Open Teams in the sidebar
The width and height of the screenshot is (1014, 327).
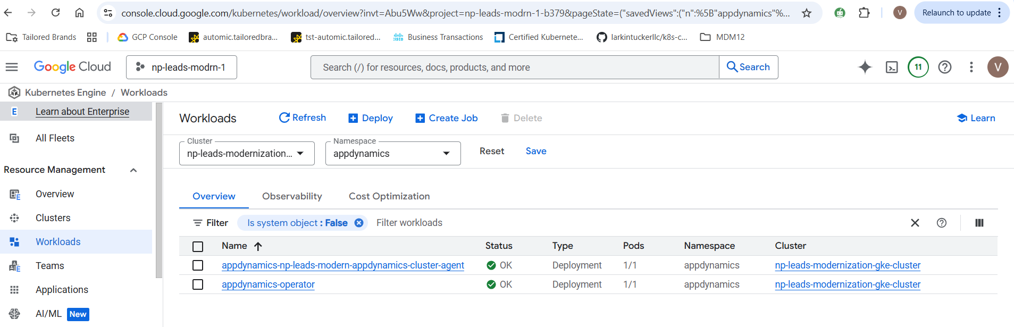[x=50, y=266]
